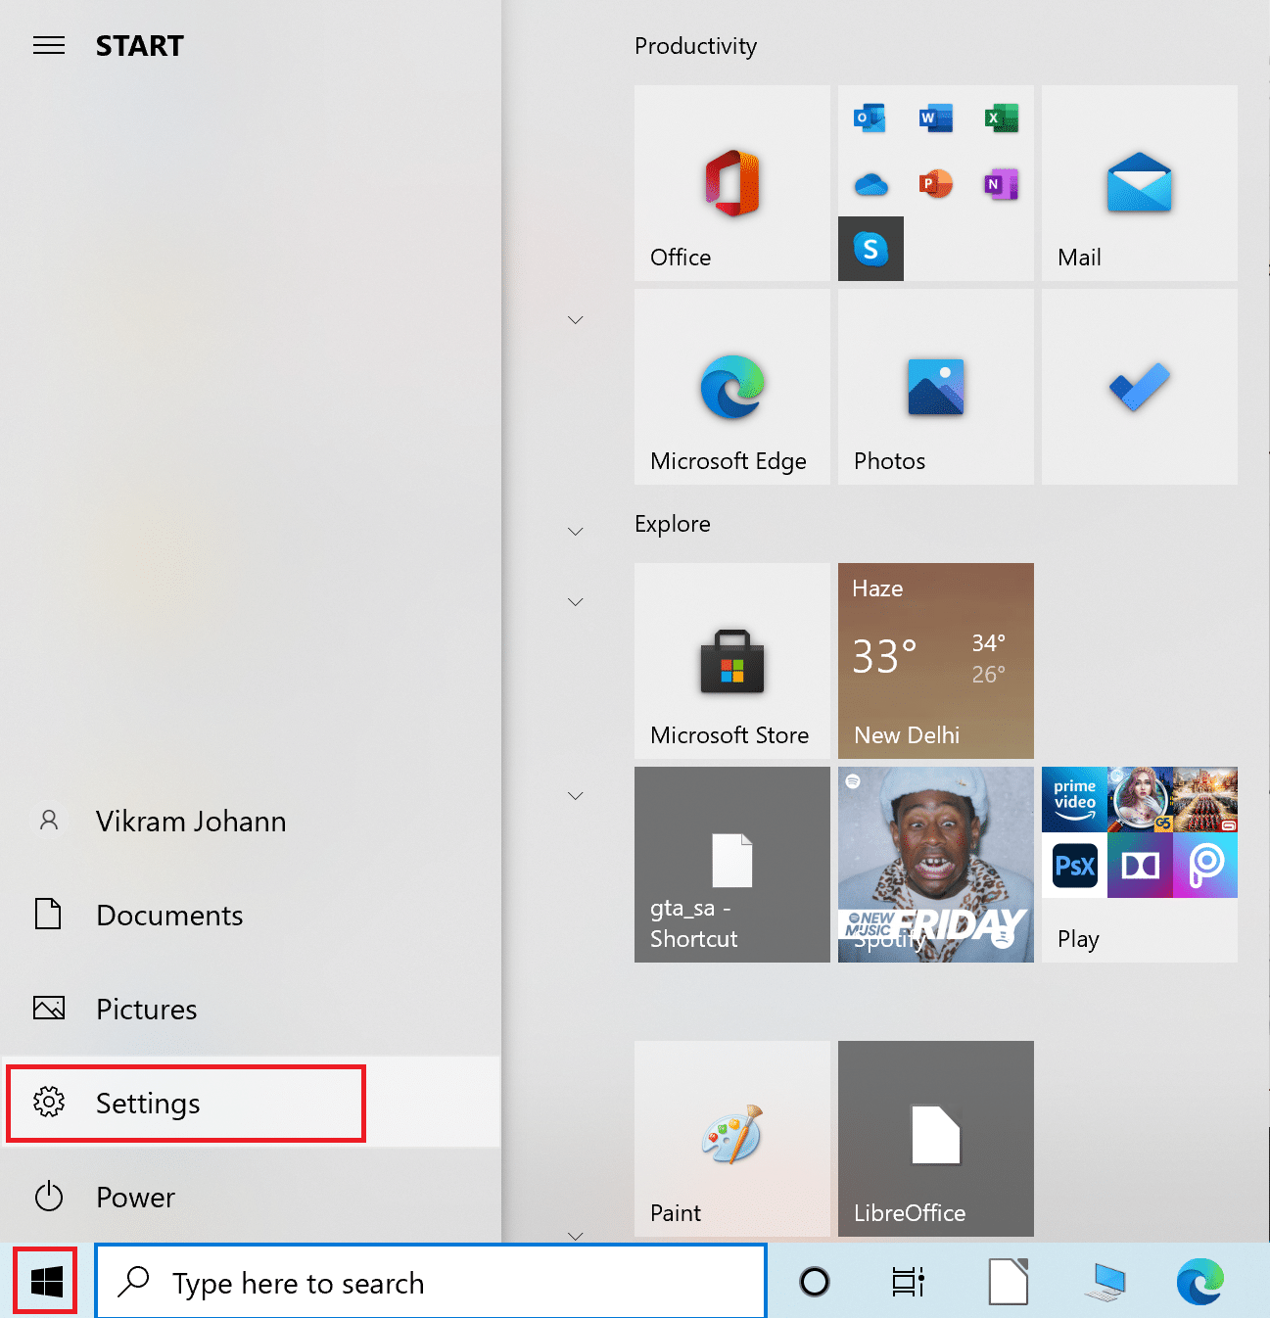The image size is (1270, 1318).
Task: Click the Explore group heading
Action: (673, 524)
